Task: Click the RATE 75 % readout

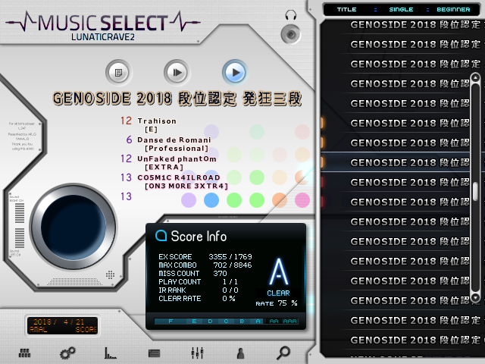Action: [277, 303]
